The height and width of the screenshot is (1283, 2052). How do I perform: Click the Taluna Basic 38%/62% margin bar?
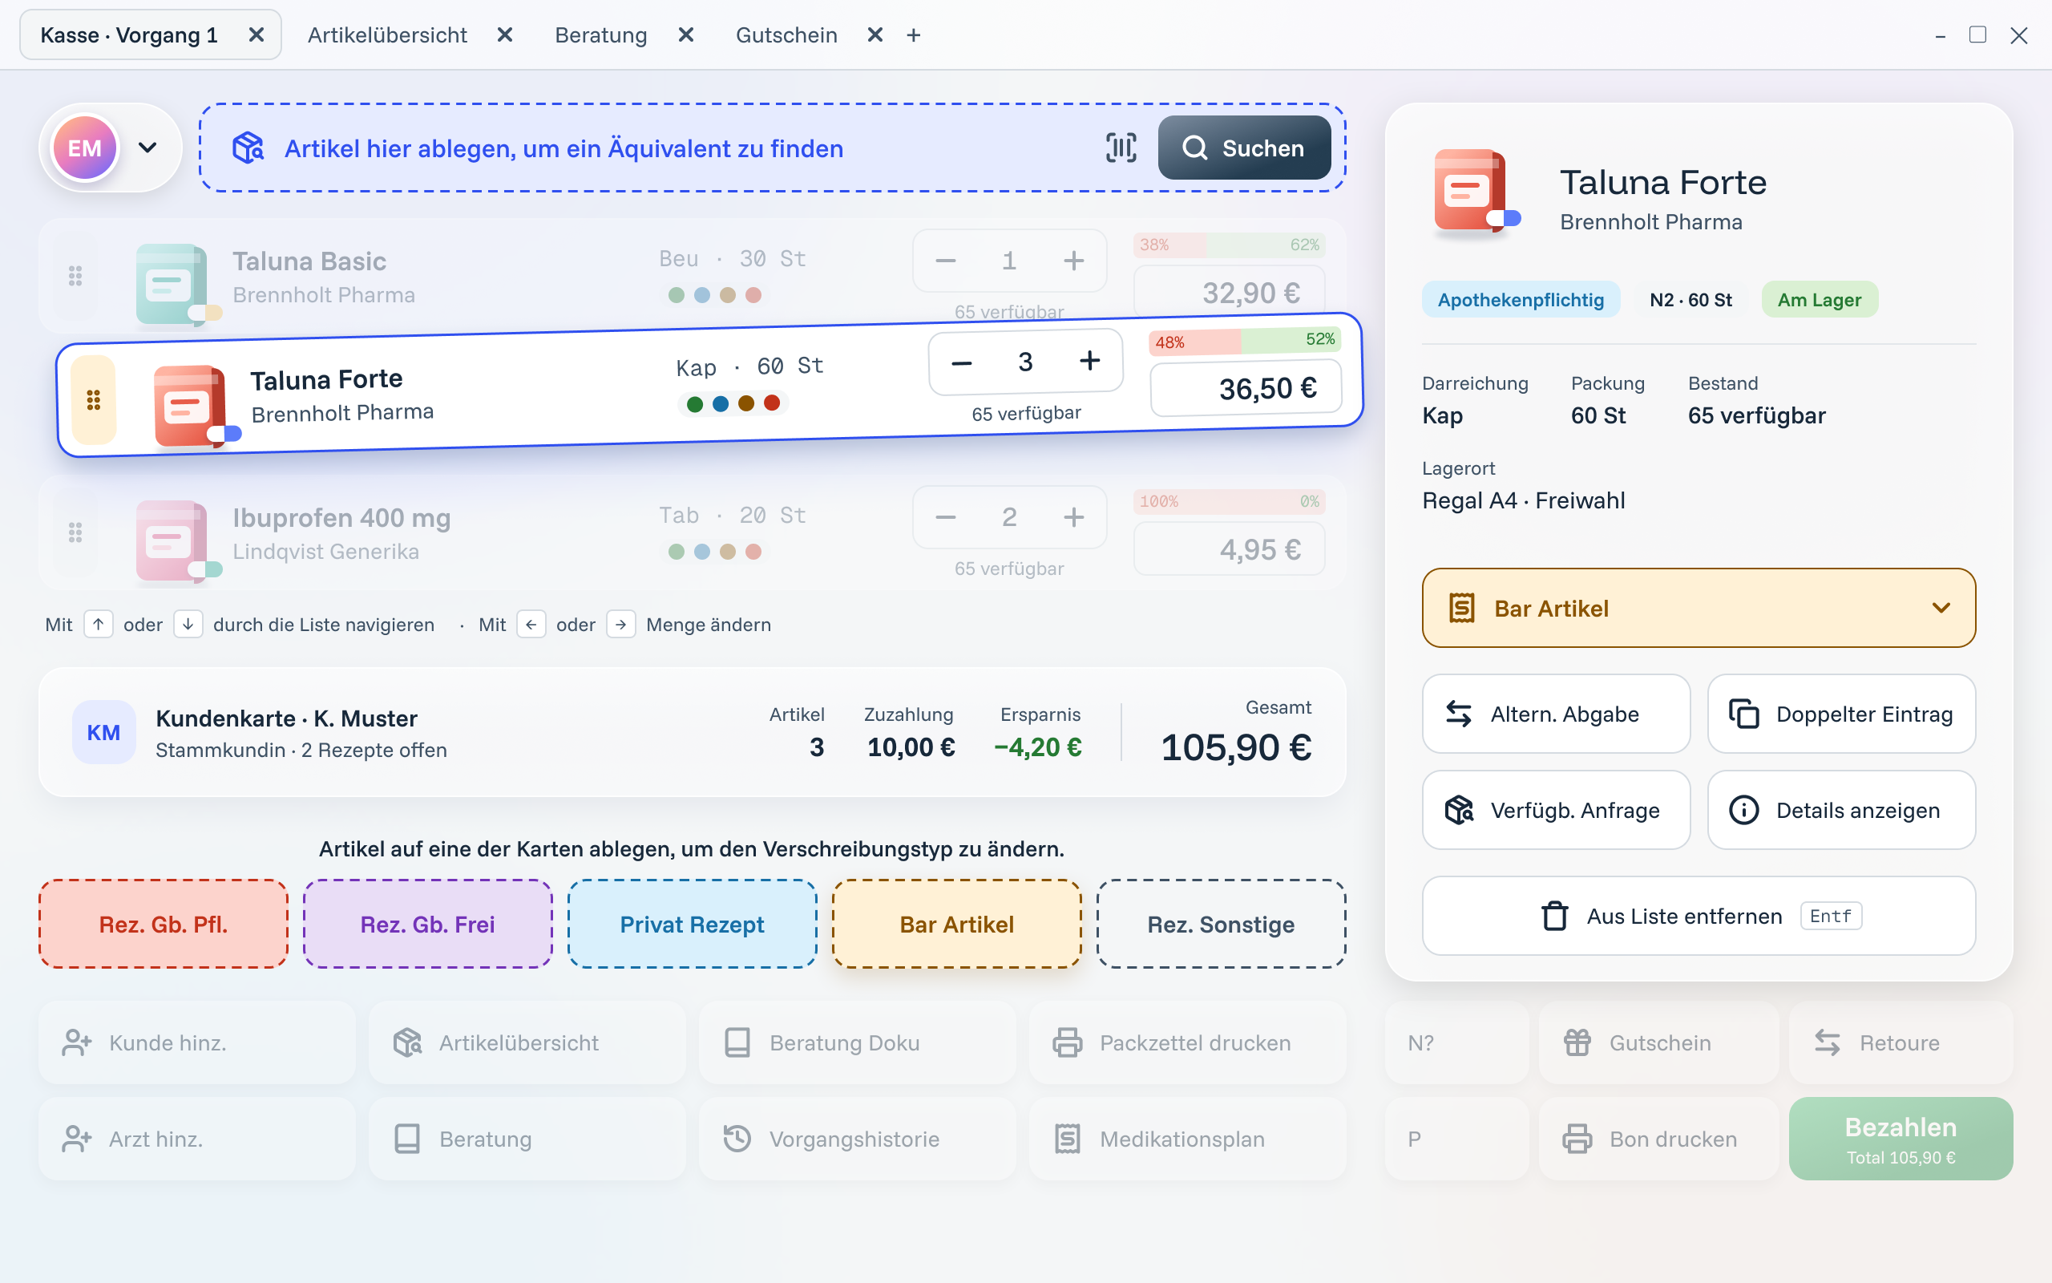1230,245
